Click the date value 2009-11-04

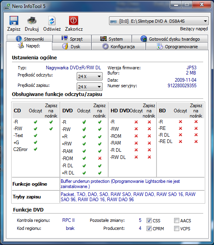(x=186, y=80)
